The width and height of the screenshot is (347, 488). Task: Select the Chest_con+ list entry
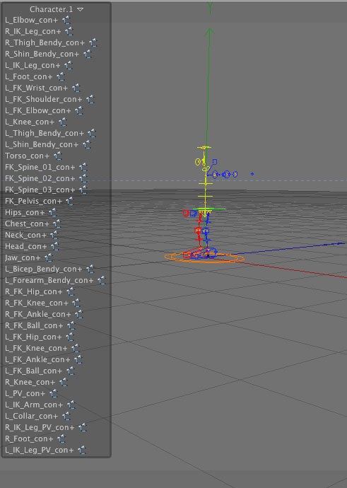(27, 223)
